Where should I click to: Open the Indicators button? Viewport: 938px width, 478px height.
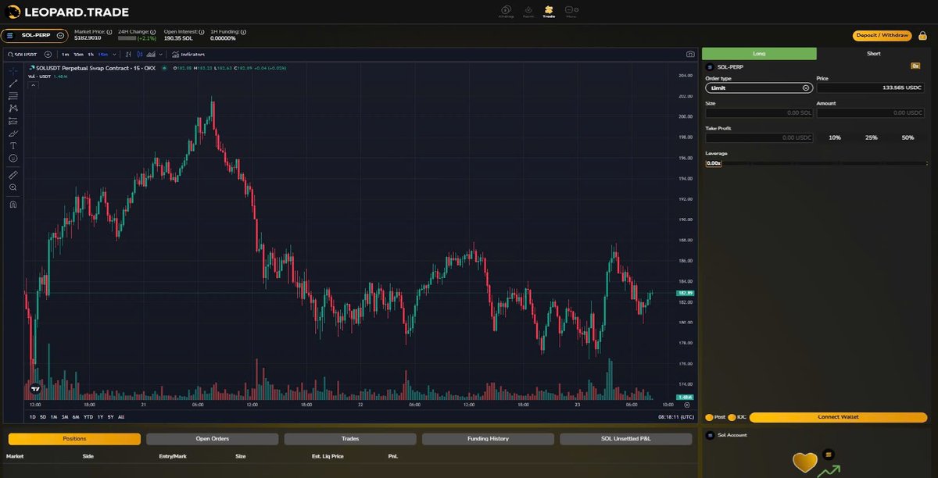(188, 55)
